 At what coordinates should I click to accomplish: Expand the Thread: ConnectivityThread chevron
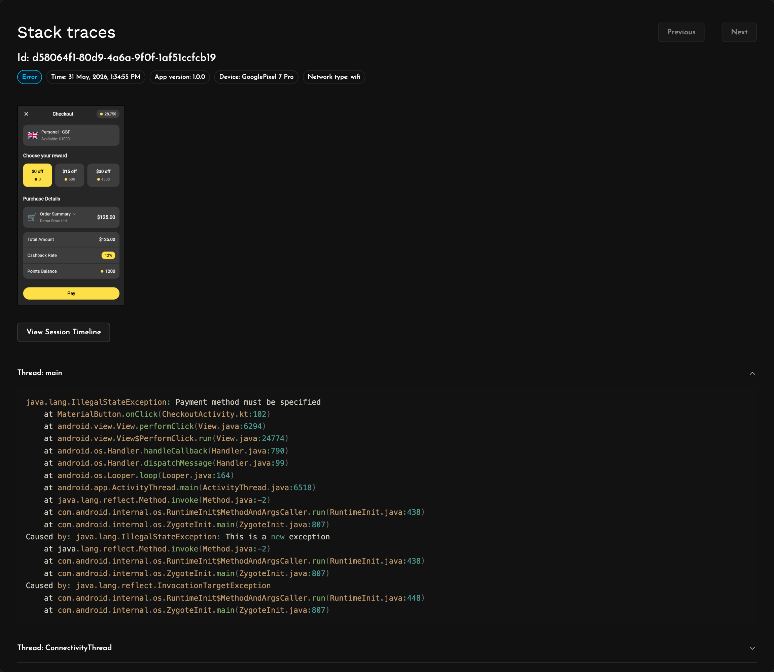click(752, 648)
